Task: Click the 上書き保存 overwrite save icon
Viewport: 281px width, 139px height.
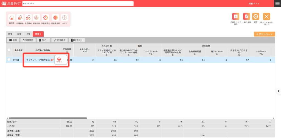Action: coord(247,16)
